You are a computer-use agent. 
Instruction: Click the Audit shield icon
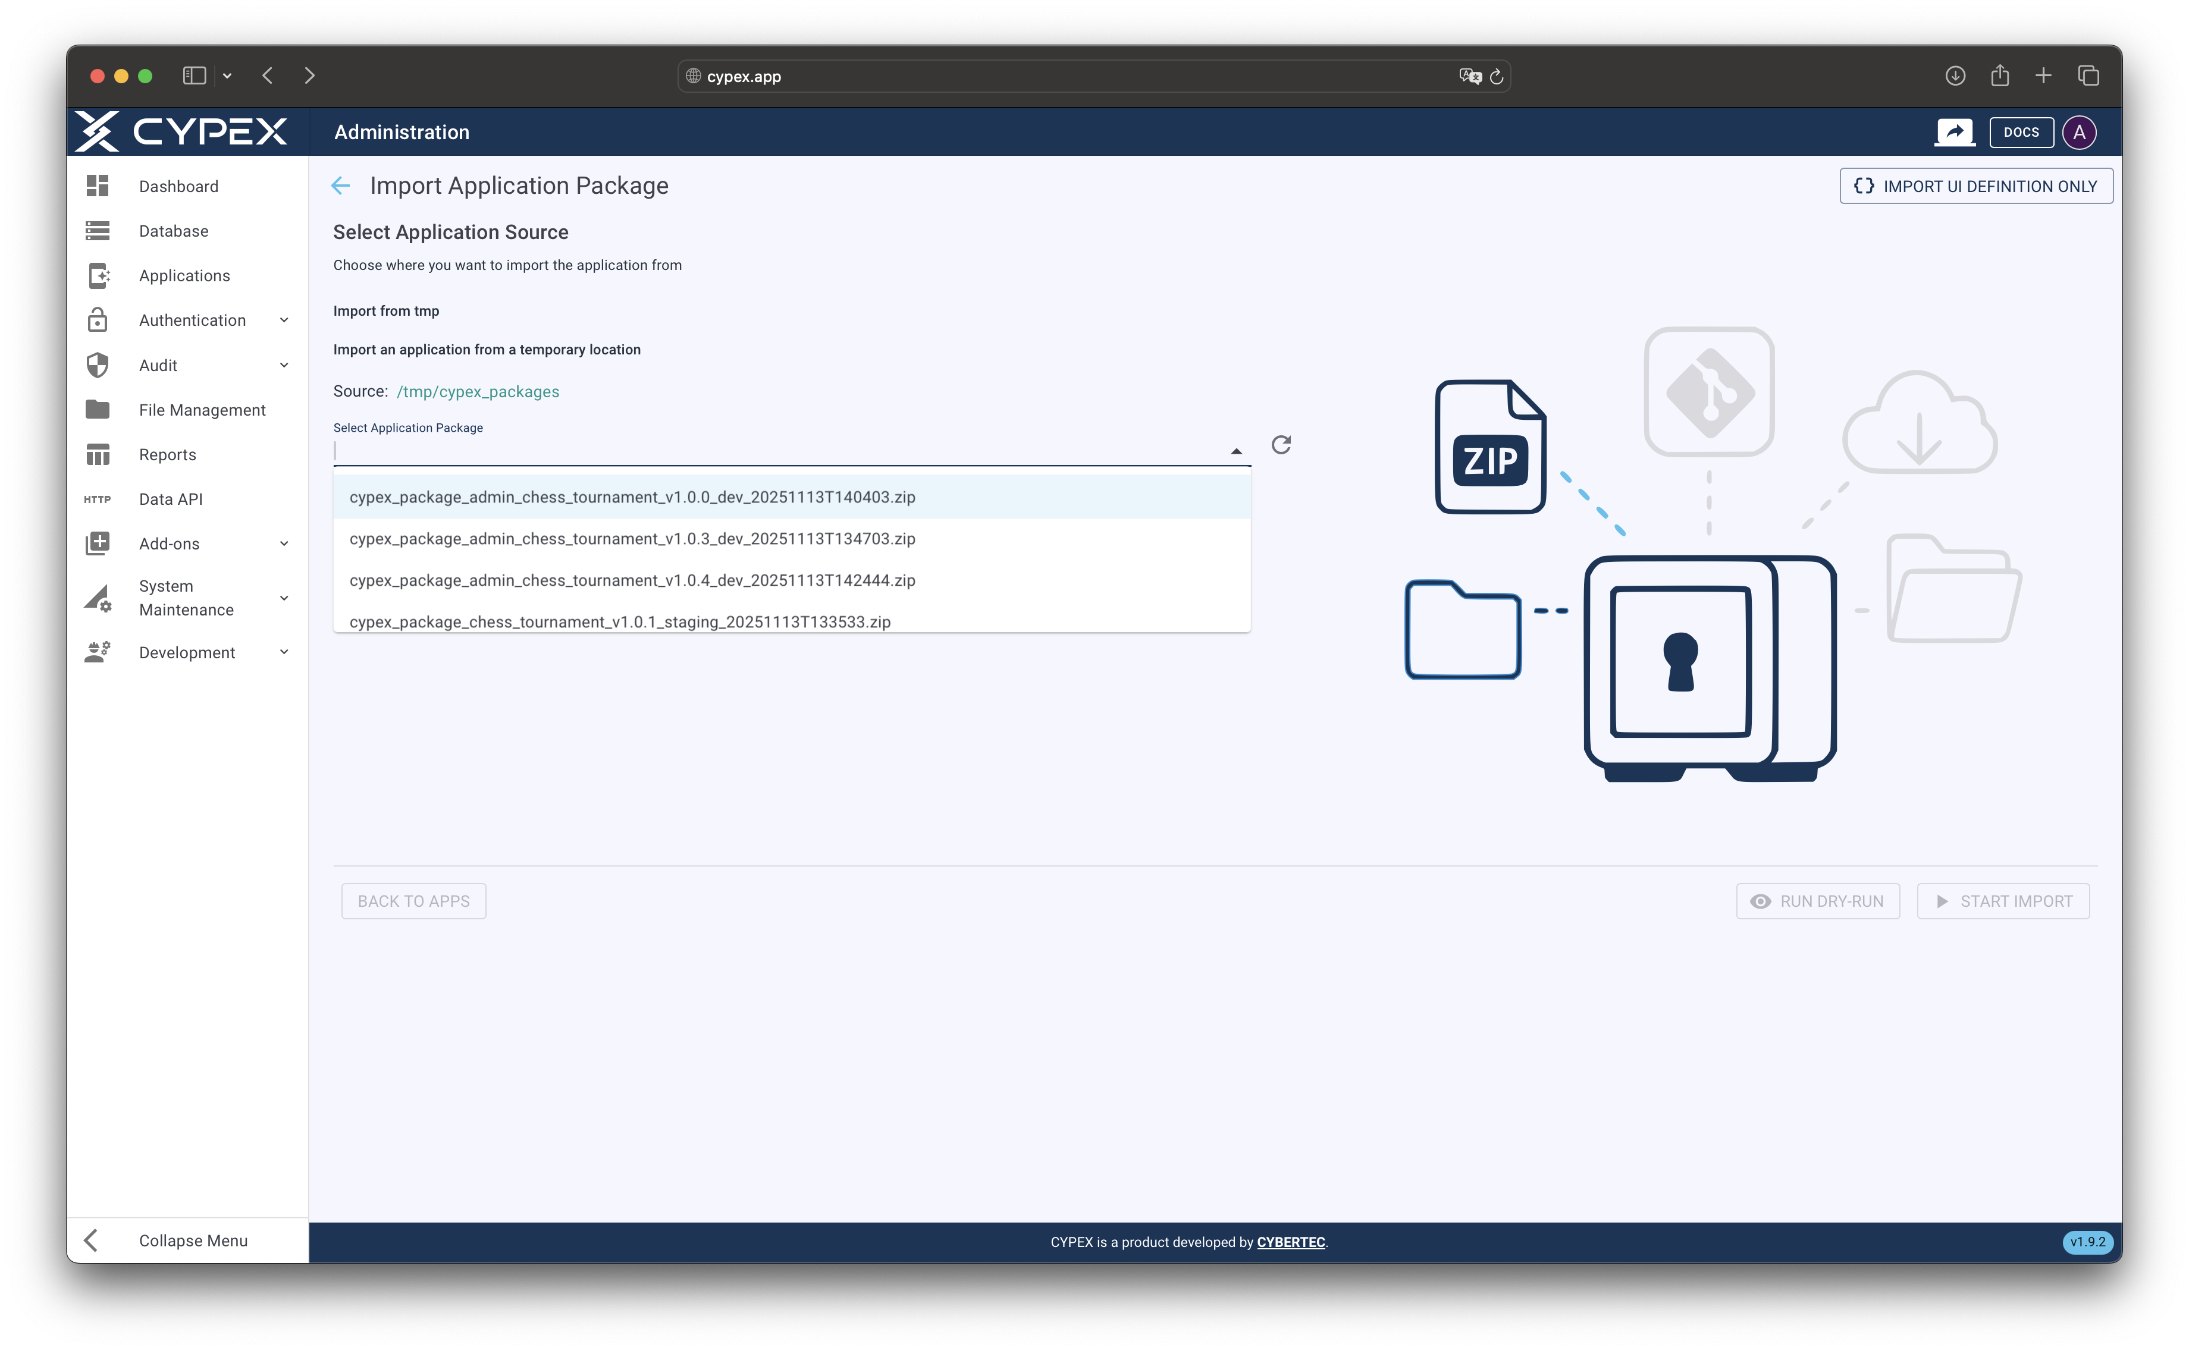(x=98, y=365)
